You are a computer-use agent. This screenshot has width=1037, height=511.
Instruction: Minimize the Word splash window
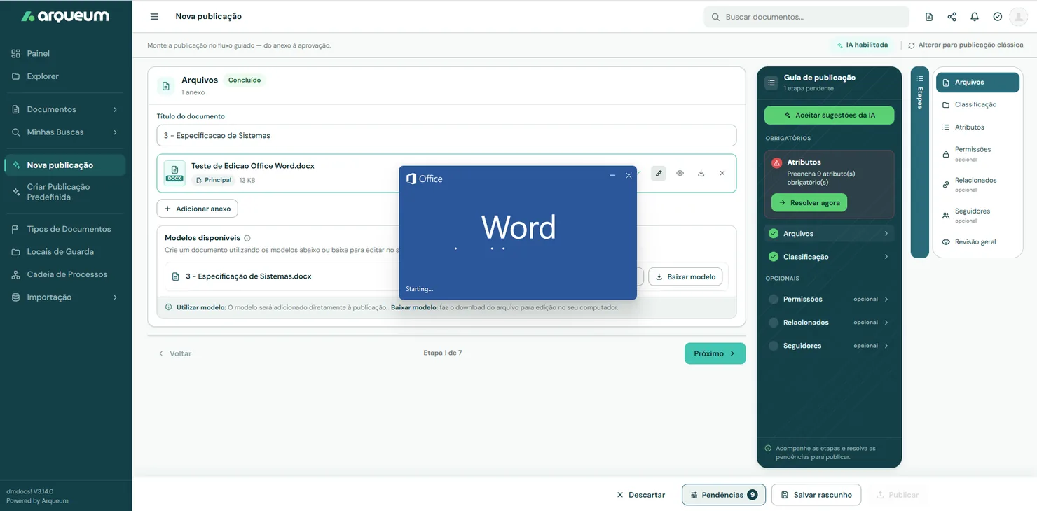(x=612, y=175)
